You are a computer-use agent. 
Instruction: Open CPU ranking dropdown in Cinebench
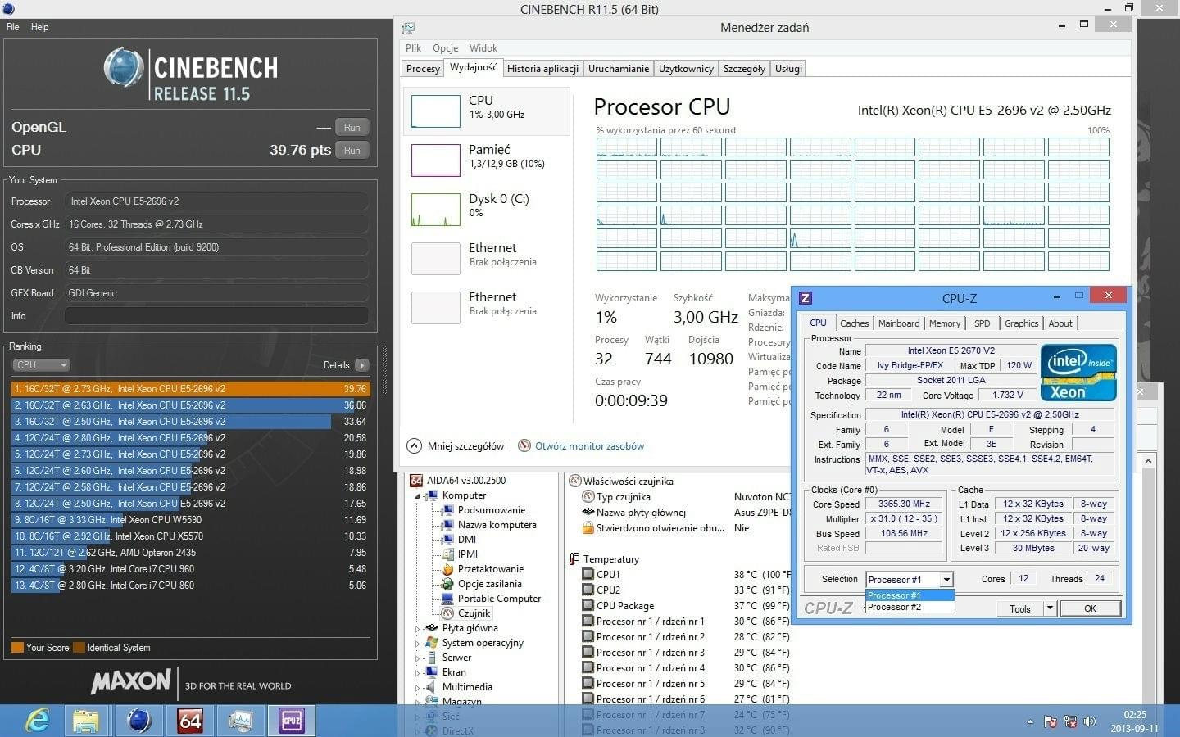[x=41, y=365]
